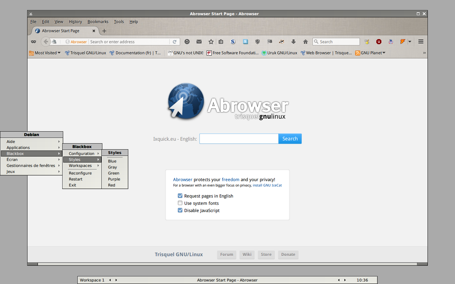Open the File menu
455x284 pixels.
[33, 21]
